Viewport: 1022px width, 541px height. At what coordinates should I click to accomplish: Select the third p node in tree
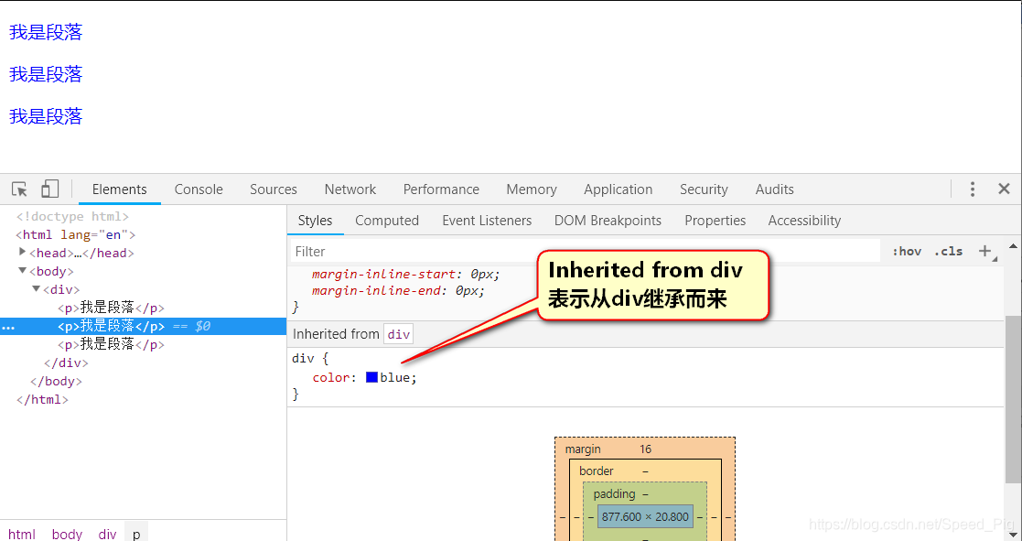(x=111, y=344)
